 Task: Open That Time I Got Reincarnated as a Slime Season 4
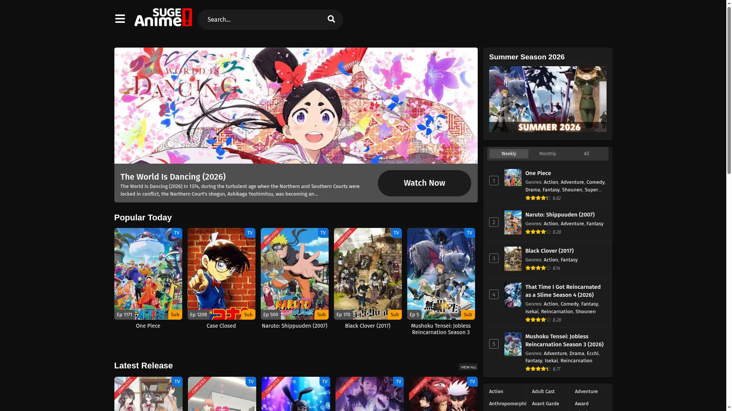[x=563, y=291]
